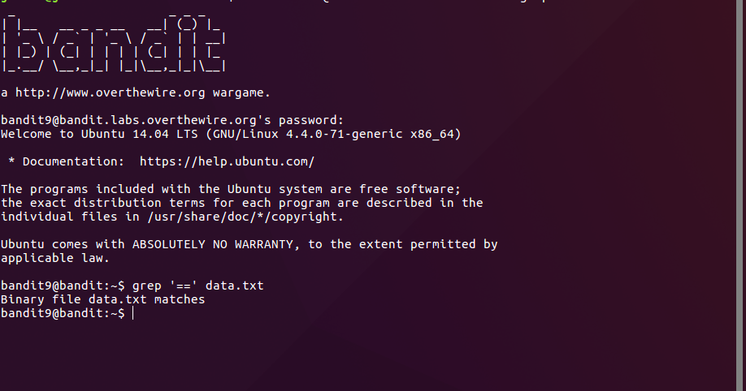Click the bandit ASCII art banner

[114, 45]
